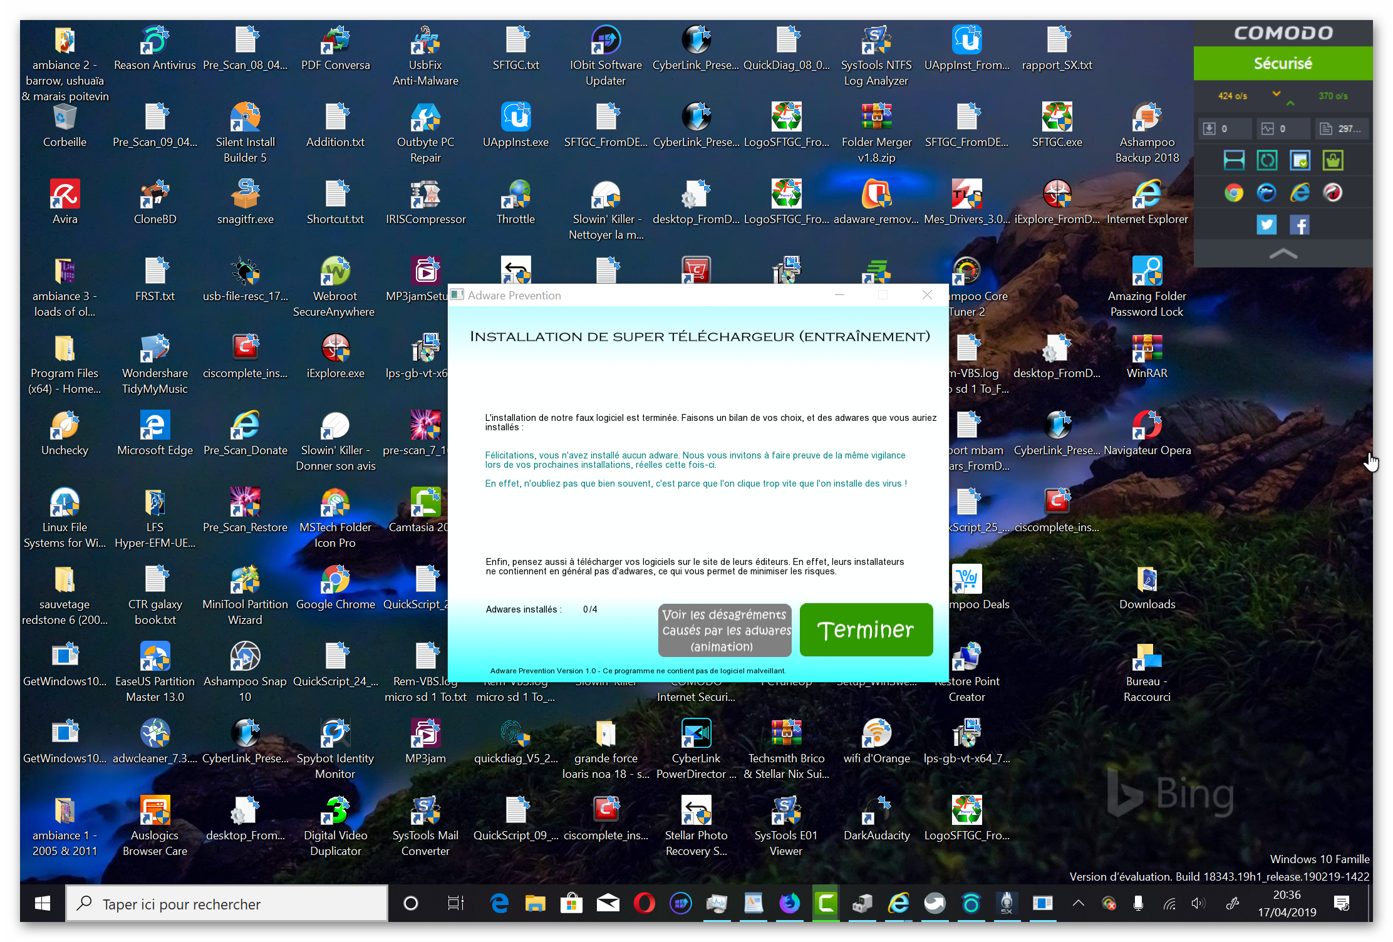
Task: Launch Internet Explorer from the COMODO widget
Action: [1300, 193]
